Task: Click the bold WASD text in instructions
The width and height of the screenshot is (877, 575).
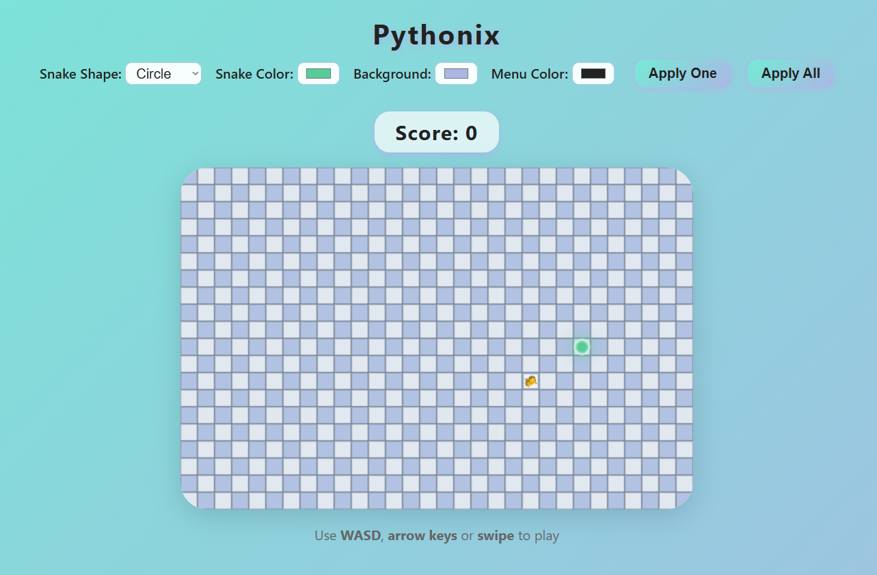Action: pos(360,536)
